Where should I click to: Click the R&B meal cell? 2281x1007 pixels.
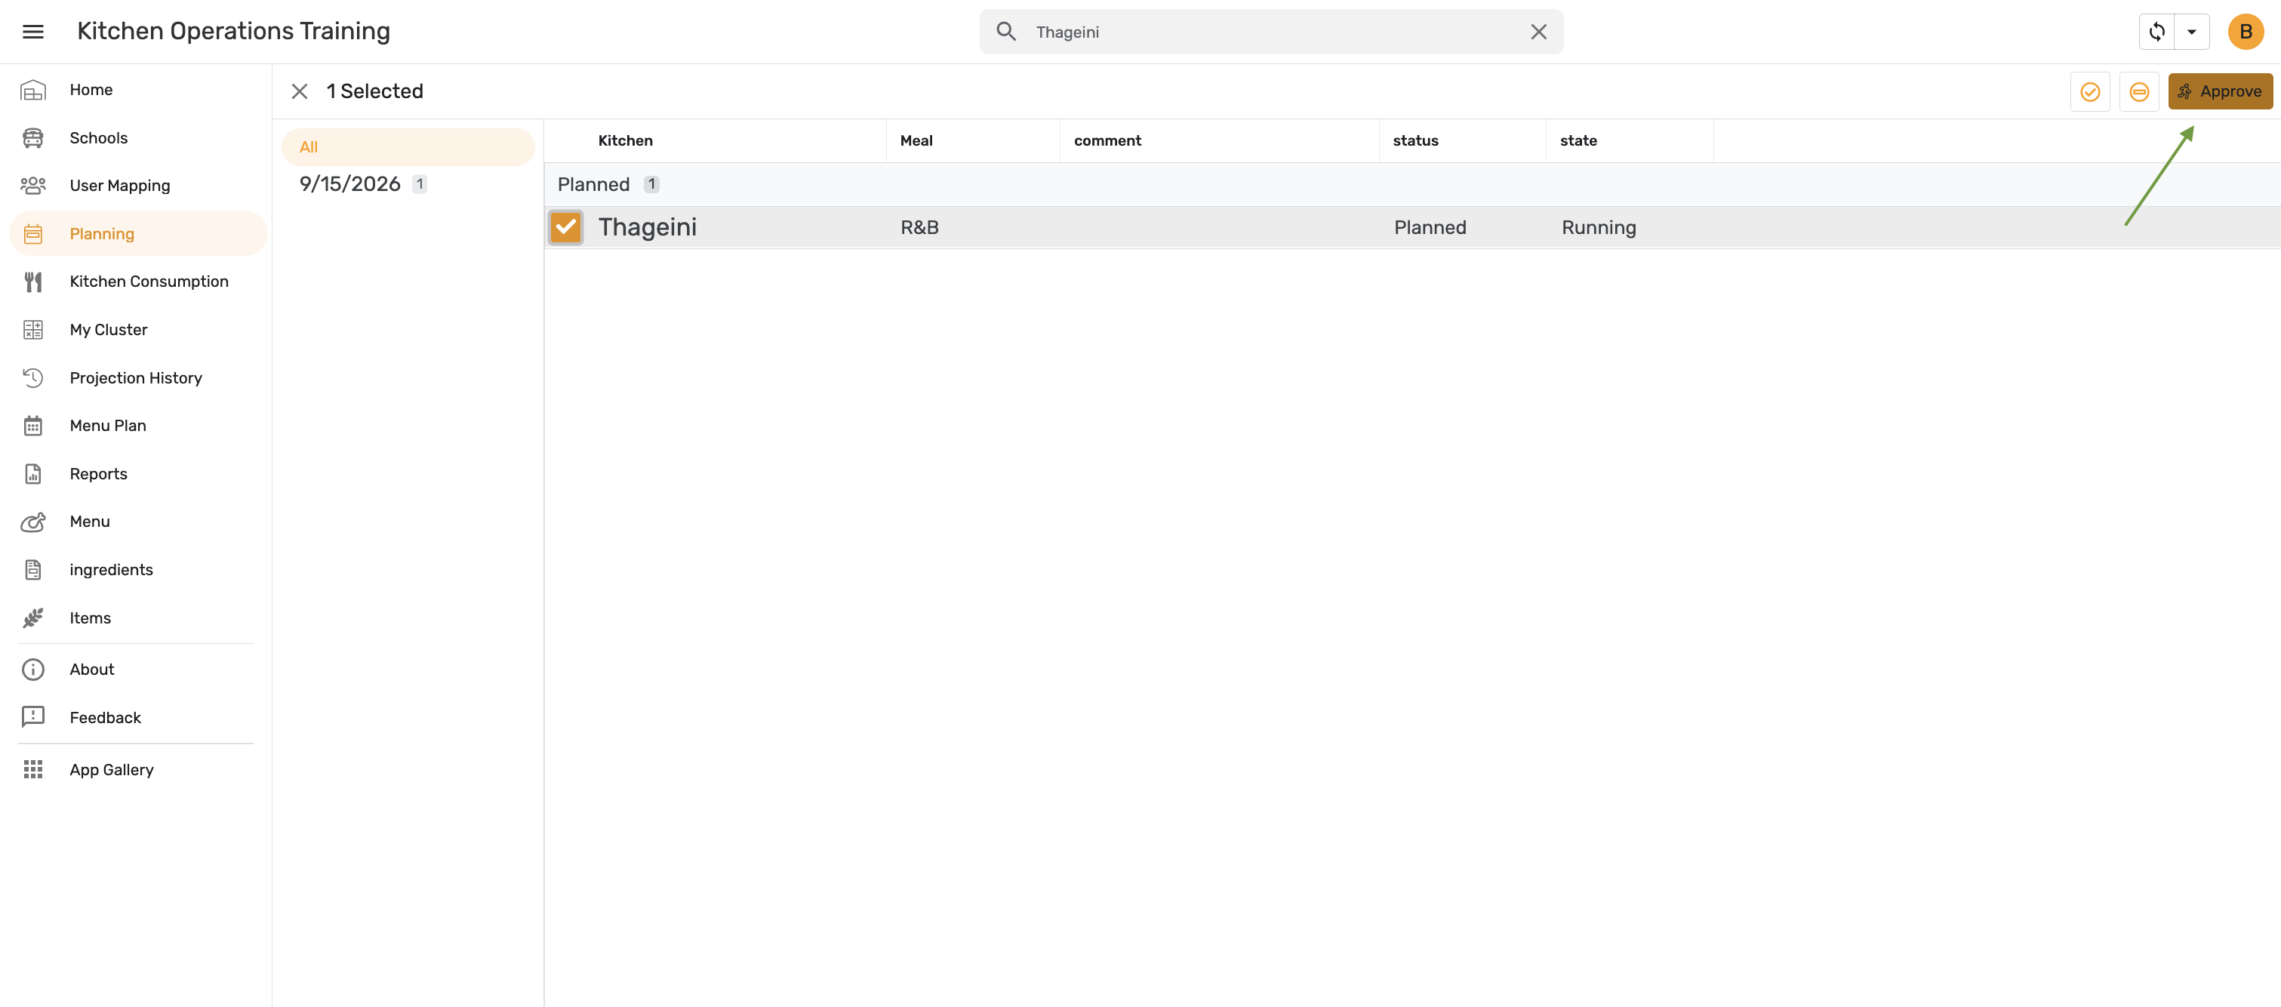919,228
